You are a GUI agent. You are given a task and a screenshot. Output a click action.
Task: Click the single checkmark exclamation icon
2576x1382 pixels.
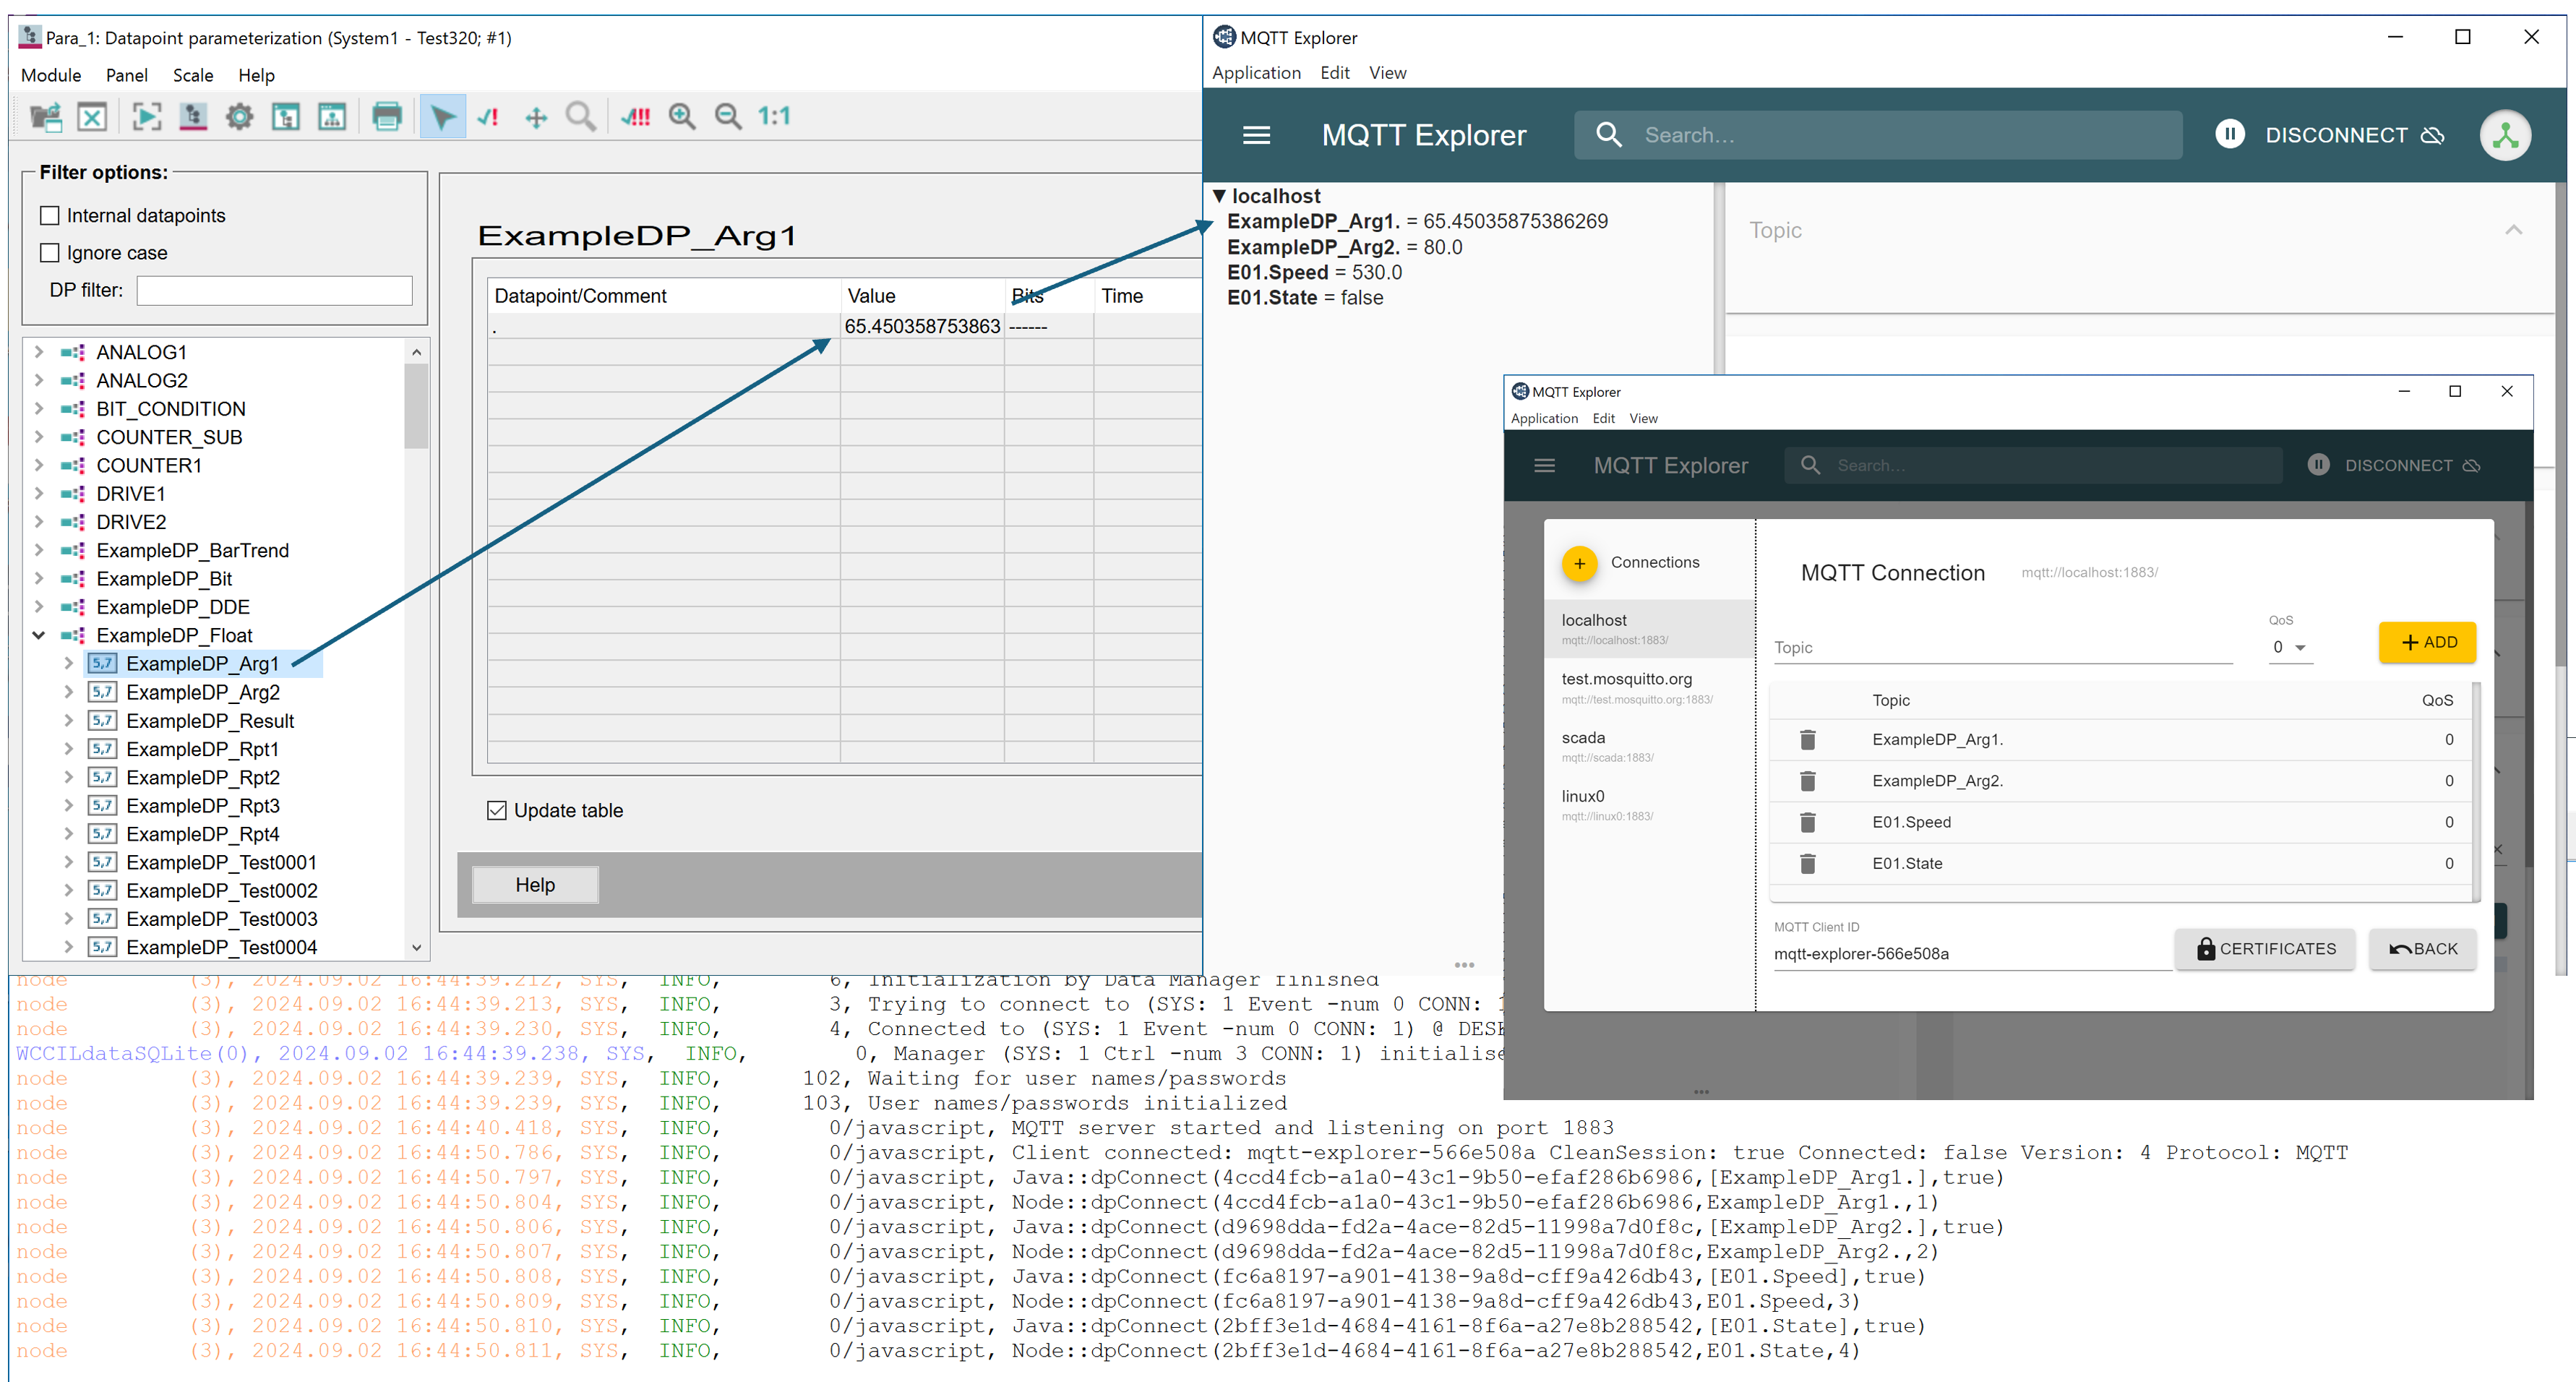489,117
